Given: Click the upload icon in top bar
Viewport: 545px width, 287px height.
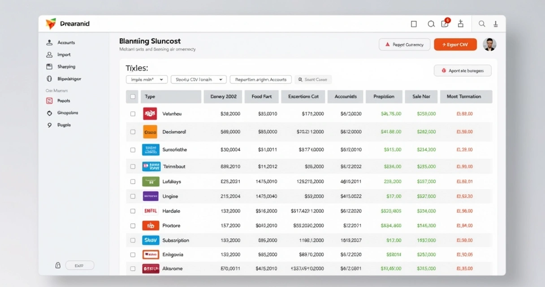Looking at the screenshot, I should click(x=461, y=24).
